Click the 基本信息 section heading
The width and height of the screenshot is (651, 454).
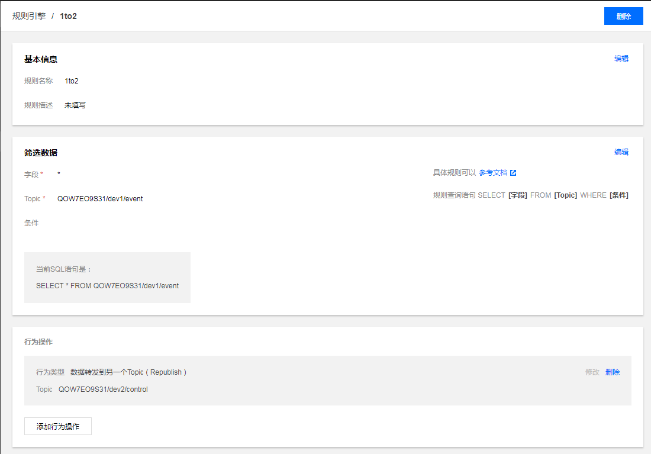[x=41, y=59]
